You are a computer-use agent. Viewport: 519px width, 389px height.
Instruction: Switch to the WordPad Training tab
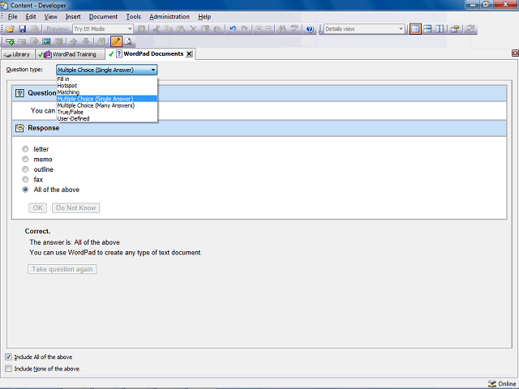click(69, 54)
